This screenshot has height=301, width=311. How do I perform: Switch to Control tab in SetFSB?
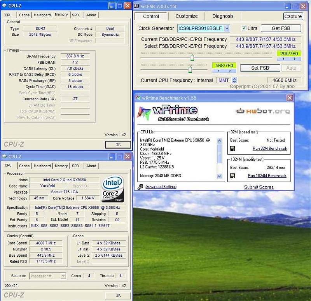(x=151, y=16)
